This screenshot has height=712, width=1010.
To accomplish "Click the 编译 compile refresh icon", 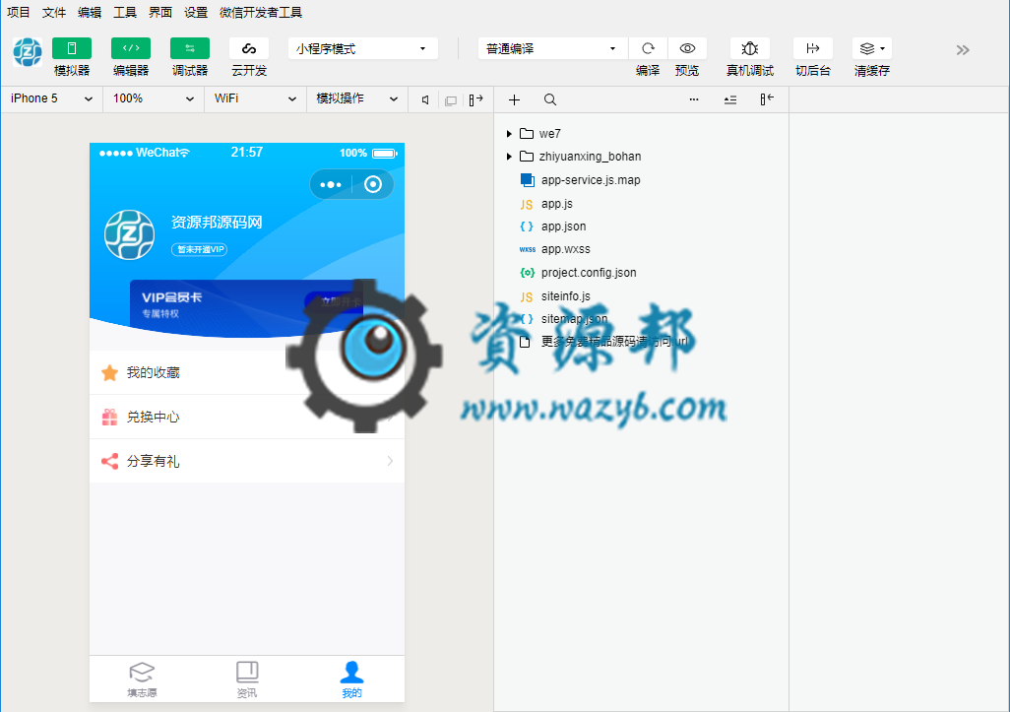I will [x=648, y=48].
